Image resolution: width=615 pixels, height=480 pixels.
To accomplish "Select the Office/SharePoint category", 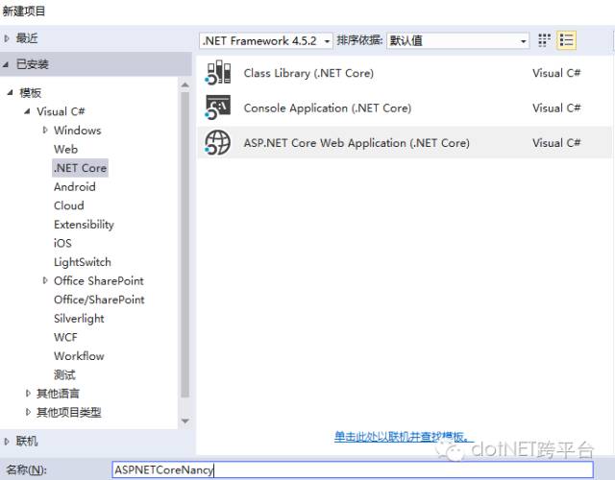I will click(99, 300).
